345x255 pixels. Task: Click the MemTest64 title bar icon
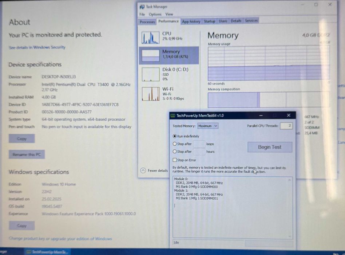173,115
